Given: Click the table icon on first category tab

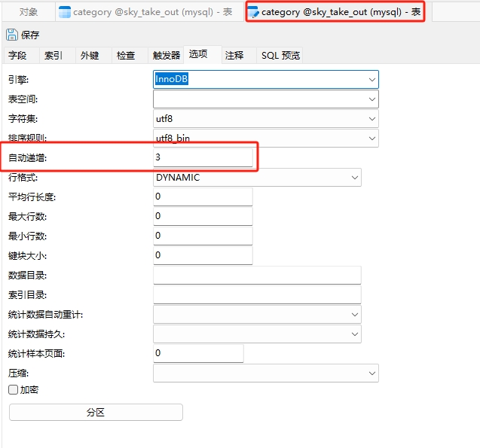Looking at the screenshot, I should (x=65, y=12).
